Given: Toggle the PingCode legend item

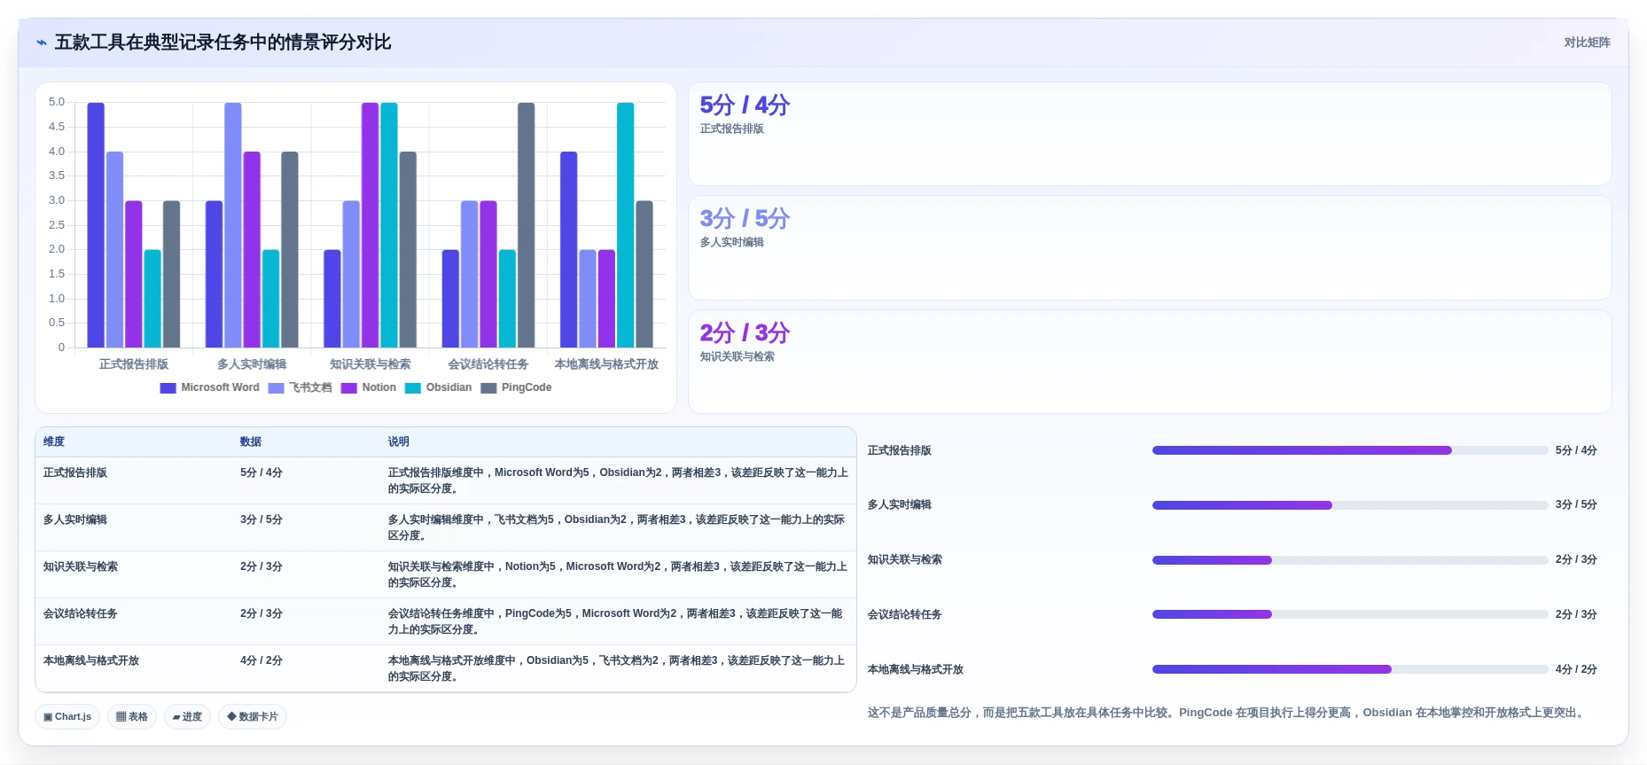Looking at the screenshot, I should tap(516, 387).
